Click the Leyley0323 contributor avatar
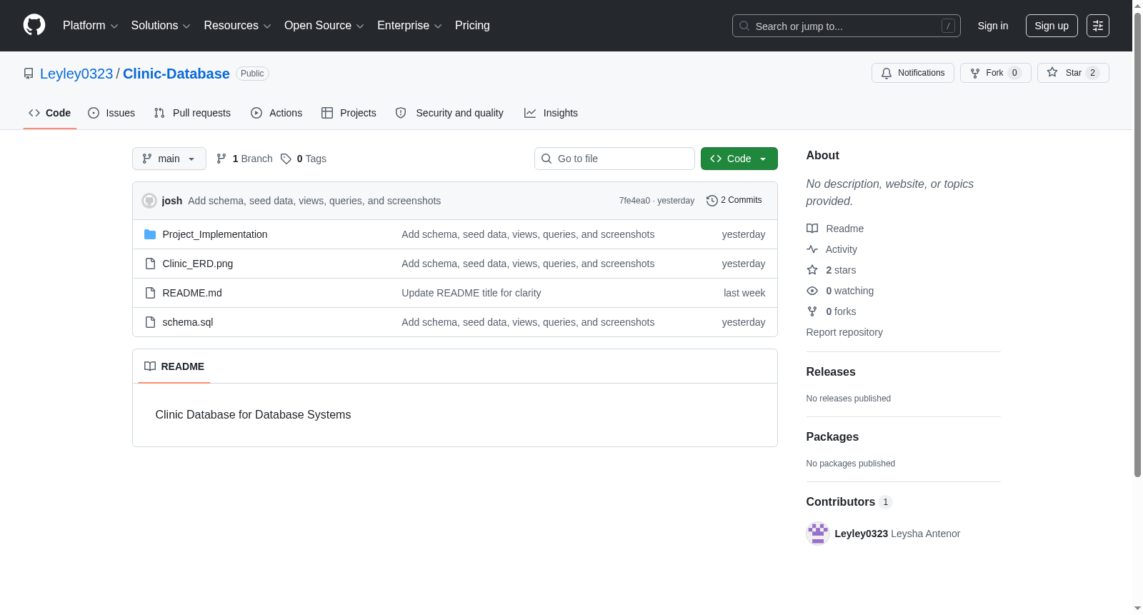This screenshot has height=615, width=1143. (818, 534)
